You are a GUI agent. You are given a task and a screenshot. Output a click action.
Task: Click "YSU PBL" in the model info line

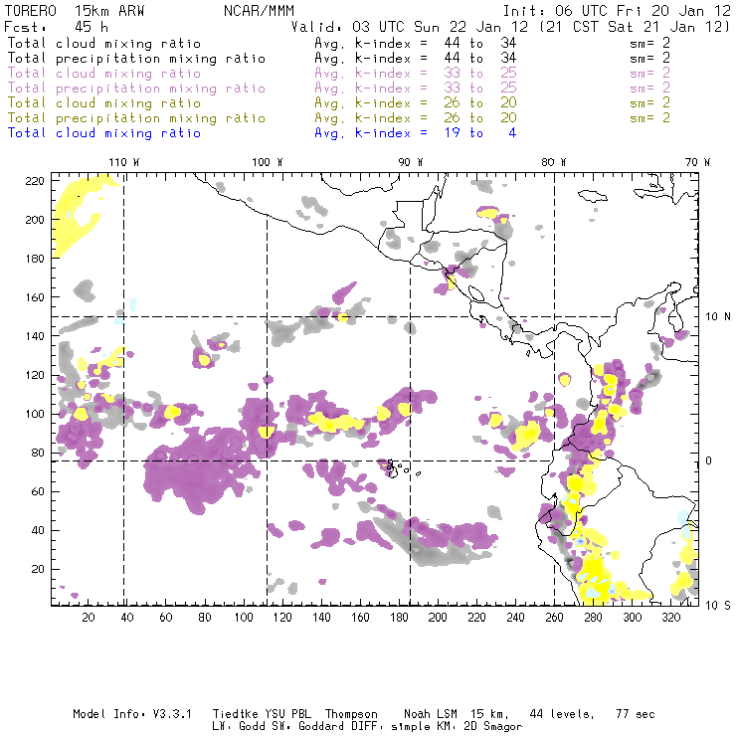click(288, 714)
